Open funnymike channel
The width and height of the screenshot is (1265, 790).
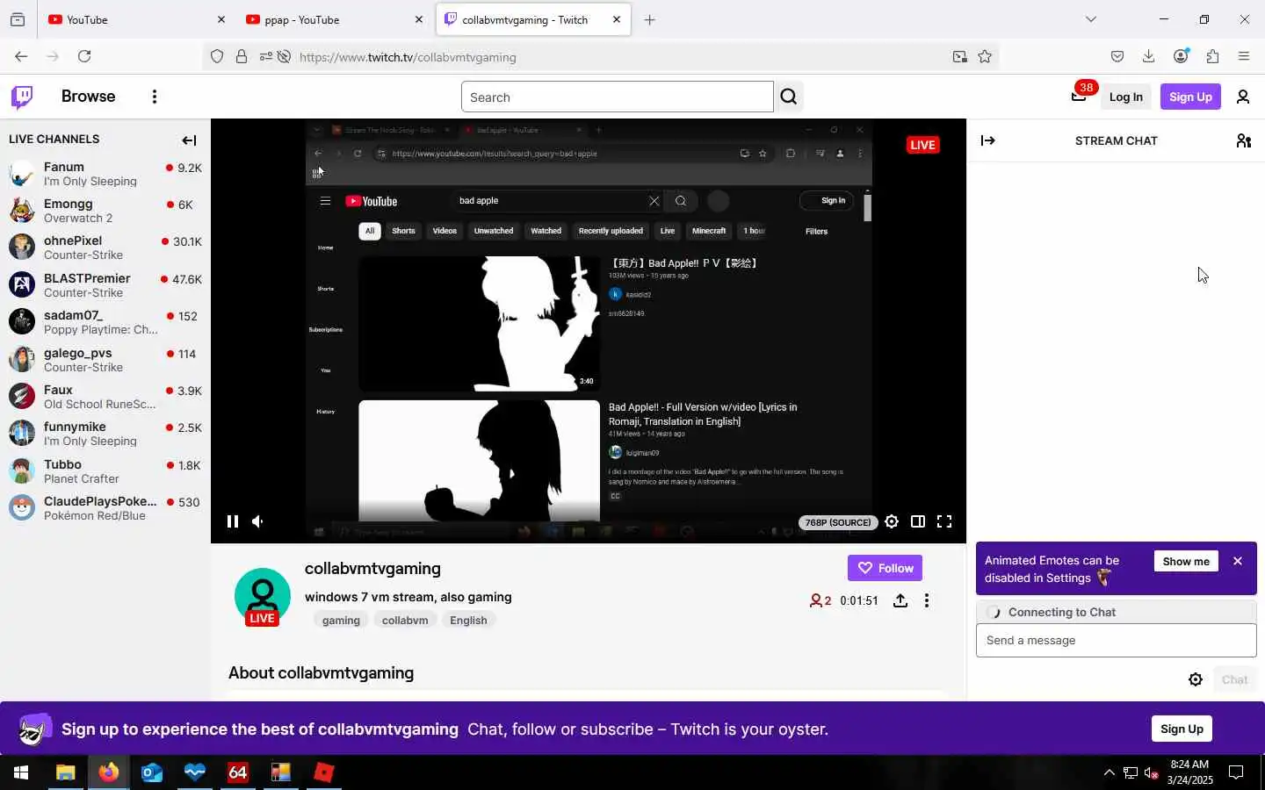[x=105, y=434]
